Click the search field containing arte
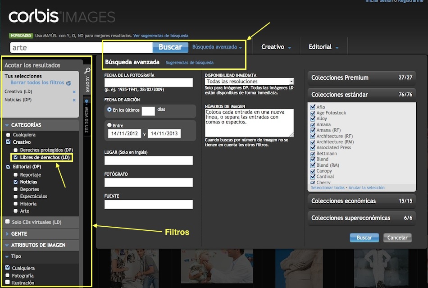428x288 pixels. (68, 47)
